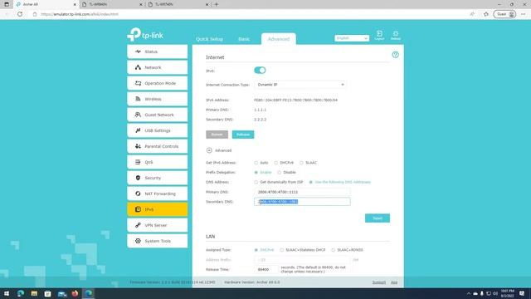
Task: Open the language selection dropdown
Action: tap(352, 38)
